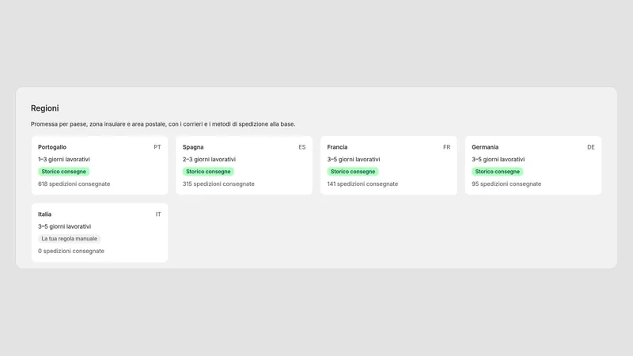
Task: Click the FR country code
Action: tap(446, 147)
